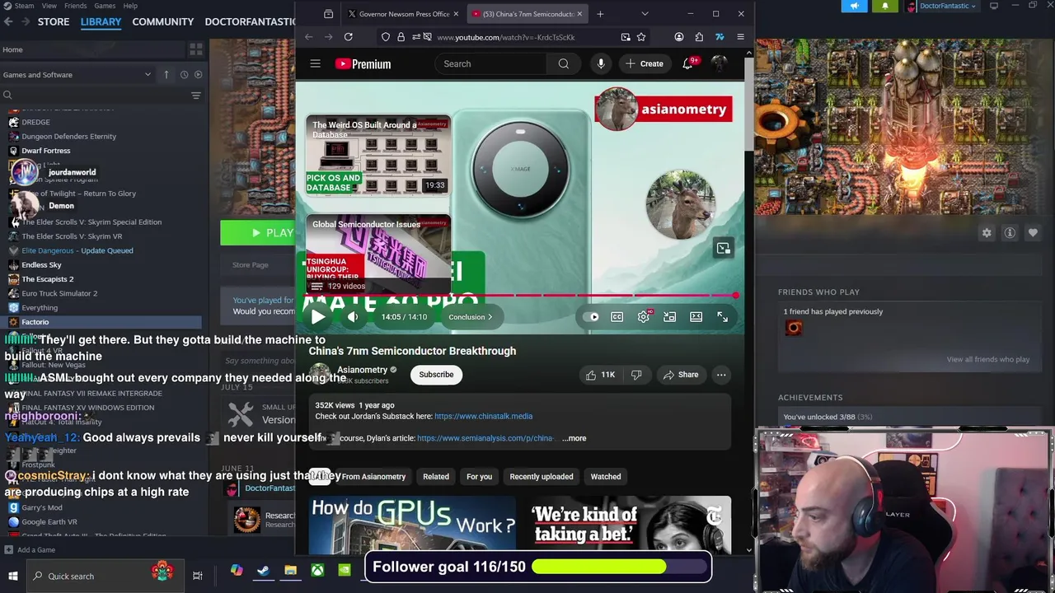Dislike the video
This screenshot has height=593, width=1055.
coord(636,375)
